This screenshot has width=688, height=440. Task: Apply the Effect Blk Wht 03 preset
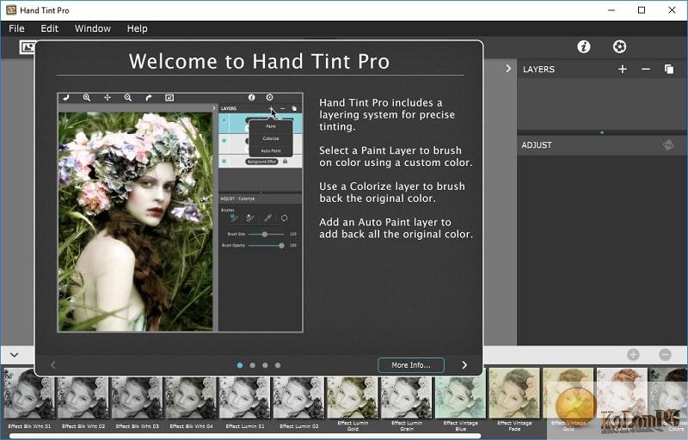point(138,399)
